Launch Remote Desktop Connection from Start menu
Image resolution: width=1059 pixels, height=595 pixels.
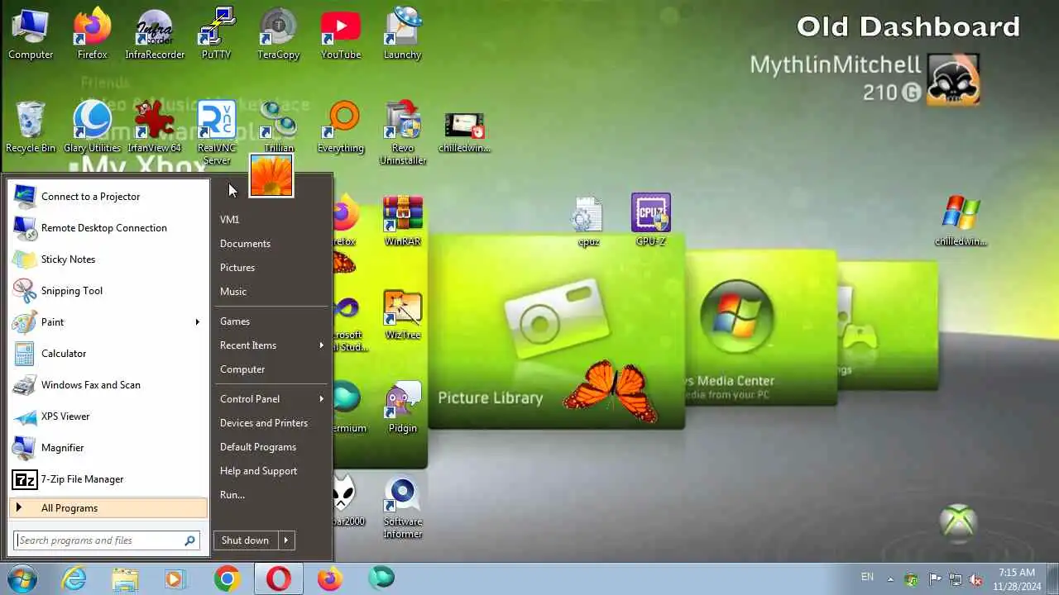tap(108, 228)
